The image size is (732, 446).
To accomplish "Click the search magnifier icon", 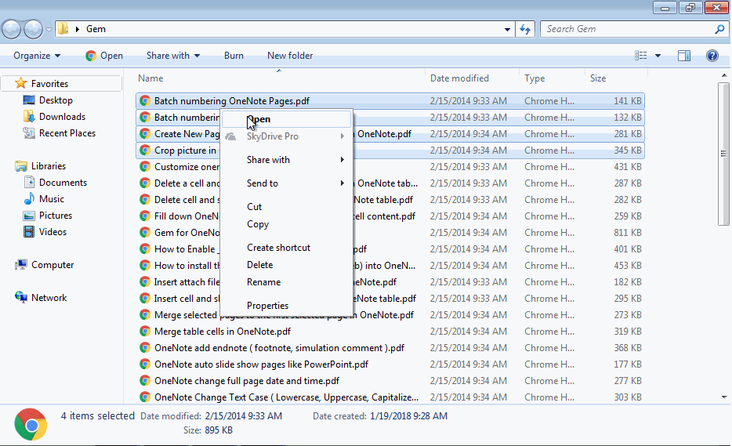I will coord(719,29).
